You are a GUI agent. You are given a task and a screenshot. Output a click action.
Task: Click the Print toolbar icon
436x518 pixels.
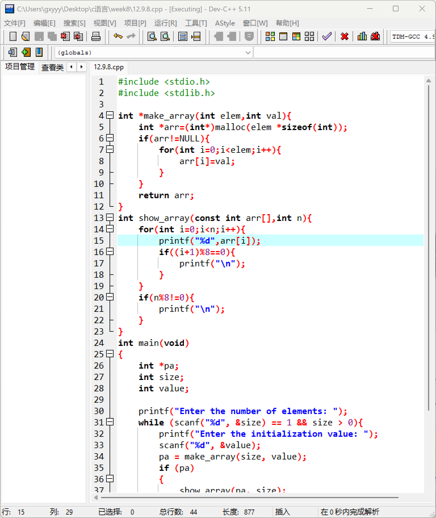[x=96, y=36]
